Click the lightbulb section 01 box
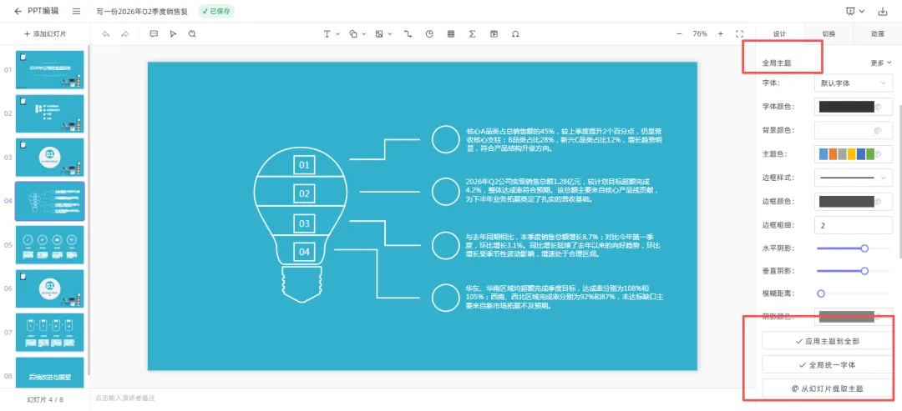Screen dimensions: 902x411 [304, 166]
